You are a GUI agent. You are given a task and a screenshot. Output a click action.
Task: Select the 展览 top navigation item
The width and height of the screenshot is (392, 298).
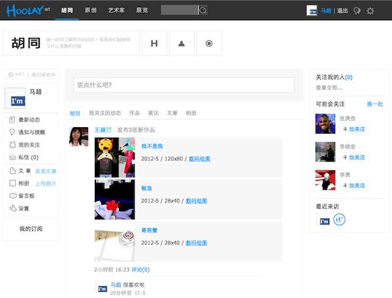142,10
